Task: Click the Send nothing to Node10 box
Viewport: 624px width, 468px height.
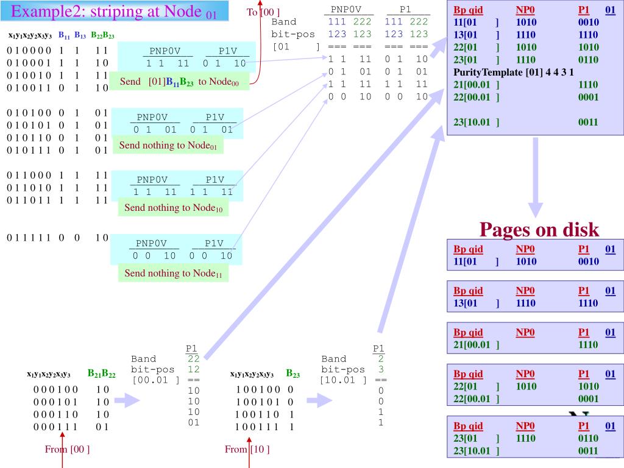Action: 173,207
